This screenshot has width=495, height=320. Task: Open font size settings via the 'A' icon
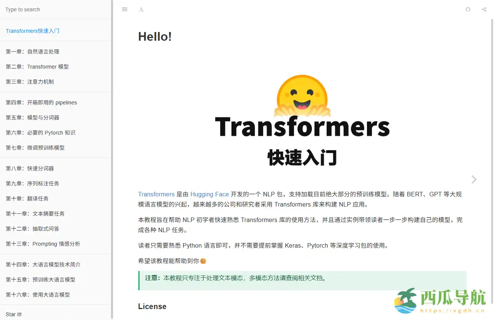(x=141, y=9)
